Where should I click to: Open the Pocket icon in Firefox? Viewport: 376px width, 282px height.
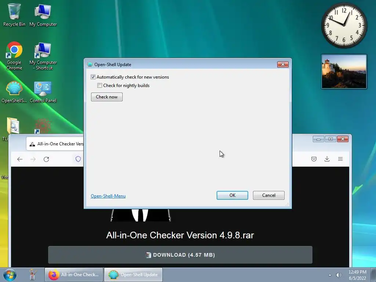click(314, 159)
